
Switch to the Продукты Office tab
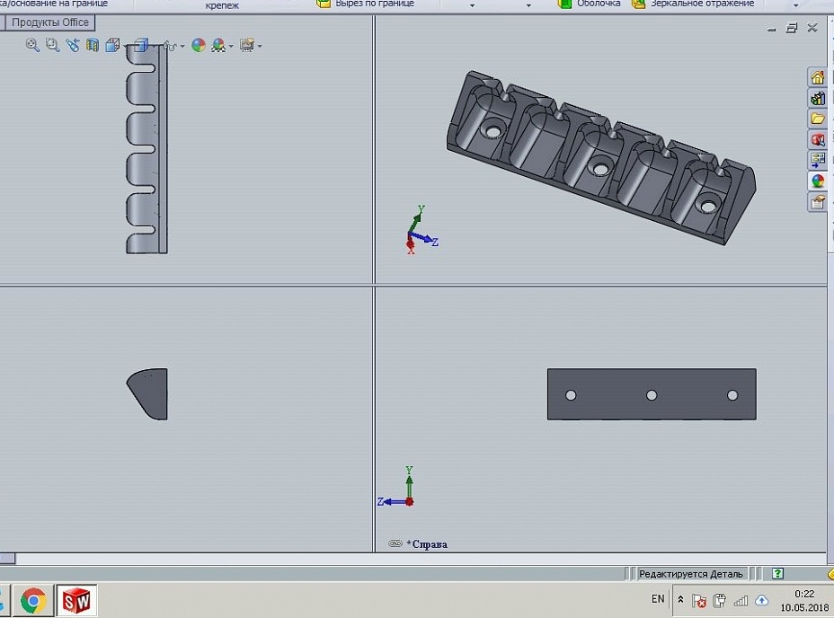[50, 22]
